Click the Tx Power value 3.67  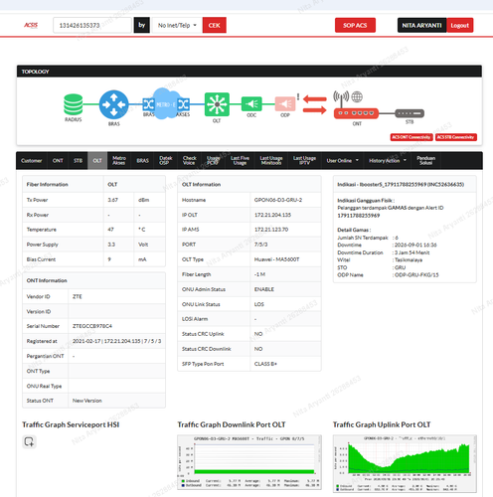113,200
